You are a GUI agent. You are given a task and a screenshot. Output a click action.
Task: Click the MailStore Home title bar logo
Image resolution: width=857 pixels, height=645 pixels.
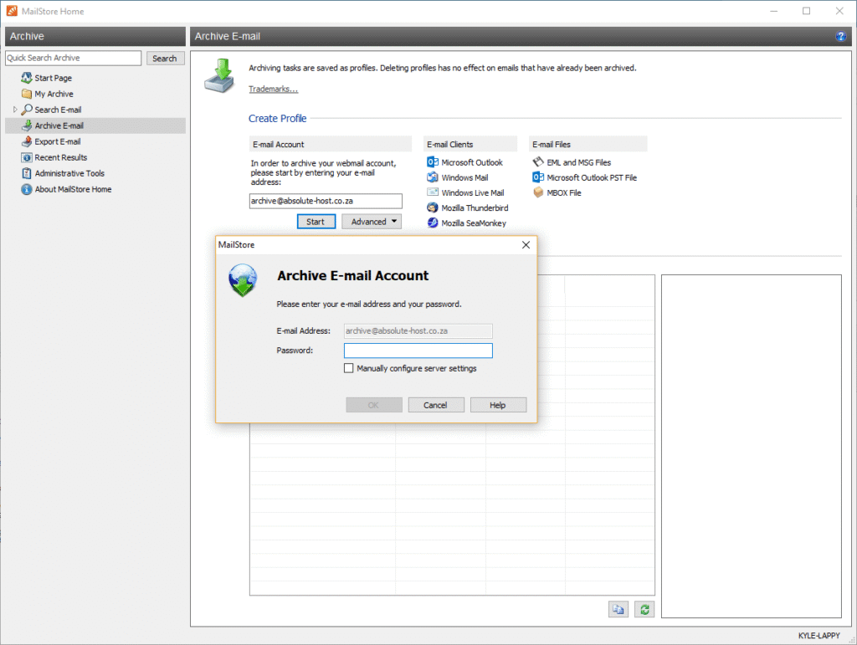pos(12,11)
